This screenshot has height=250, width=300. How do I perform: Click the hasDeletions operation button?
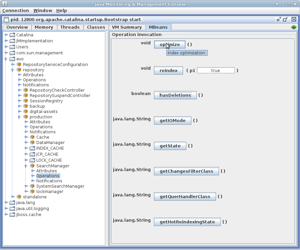(x=175, y=95)
